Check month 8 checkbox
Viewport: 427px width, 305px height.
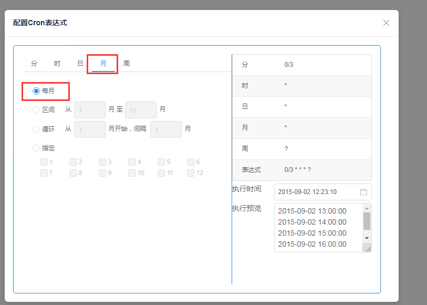(73, 173)
